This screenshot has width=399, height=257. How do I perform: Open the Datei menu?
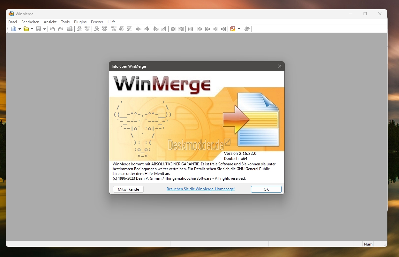(x=13, y=22)
